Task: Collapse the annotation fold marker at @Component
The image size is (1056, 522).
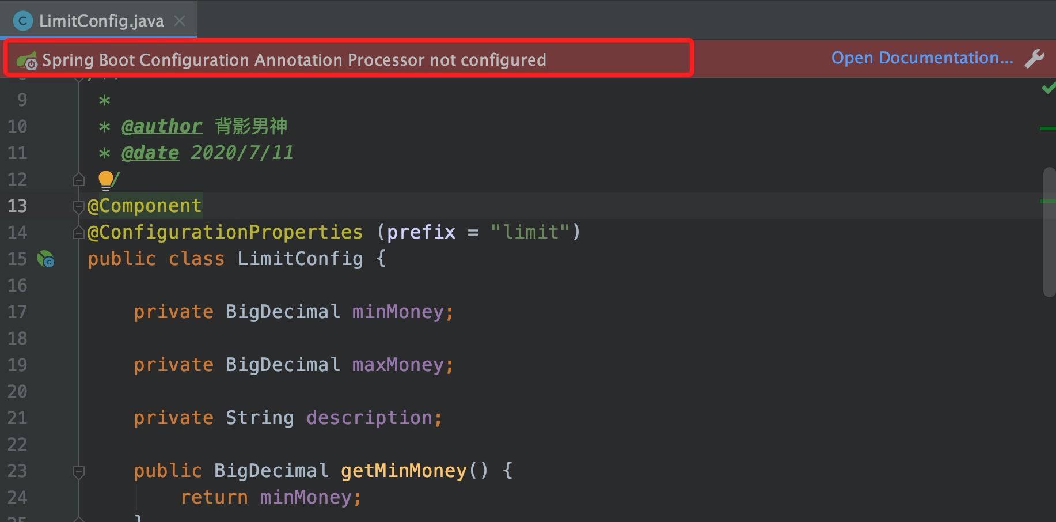Action: (x=79, y=206)
